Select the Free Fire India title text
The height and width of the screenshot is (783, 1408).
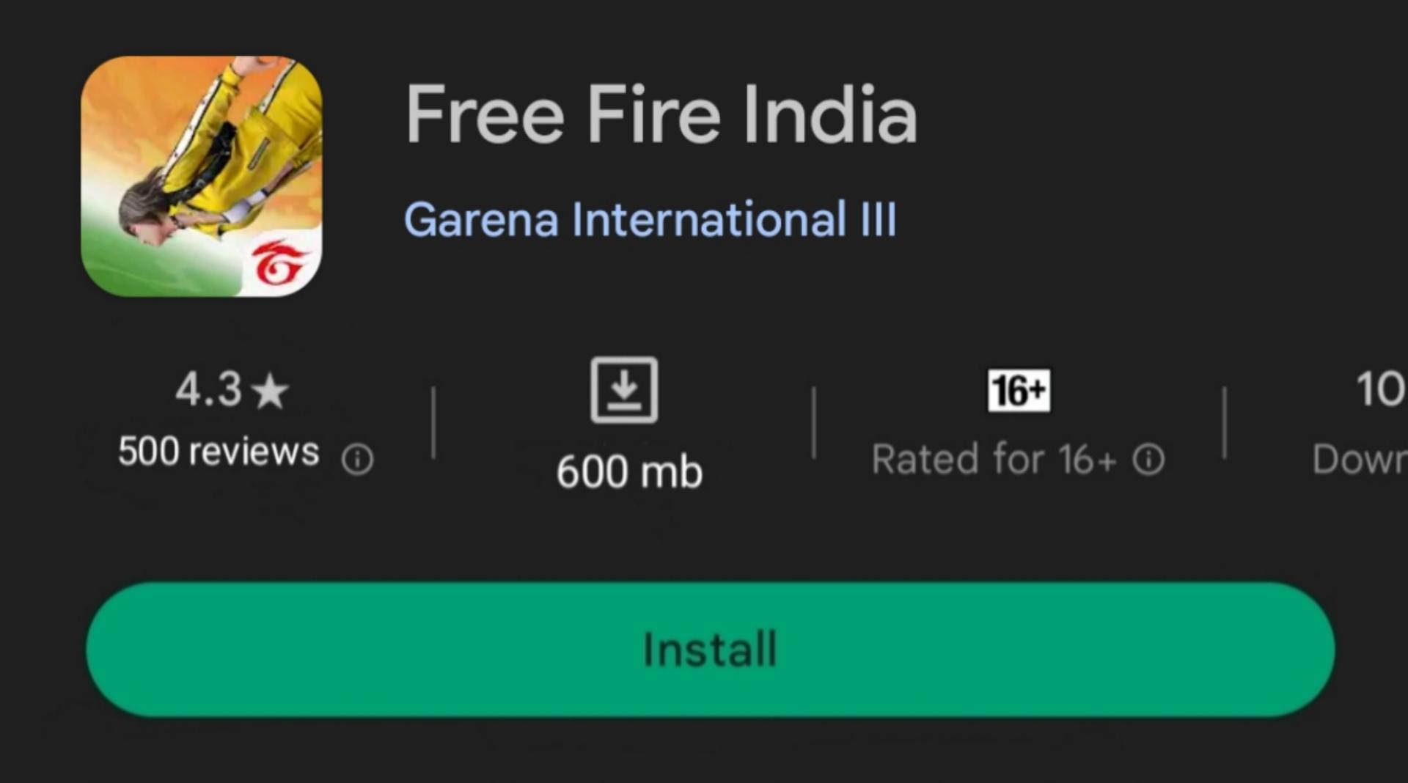[x=661, y=114]
